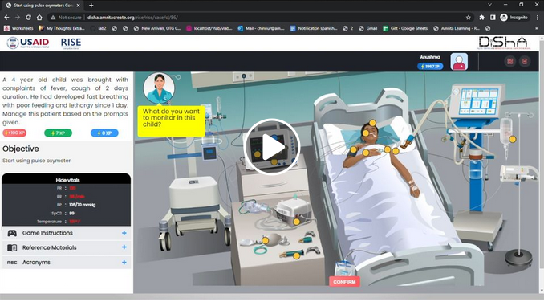Open the Notification spanish bookmark
This screenshot has height=302, width=544.
coord(314,28)
